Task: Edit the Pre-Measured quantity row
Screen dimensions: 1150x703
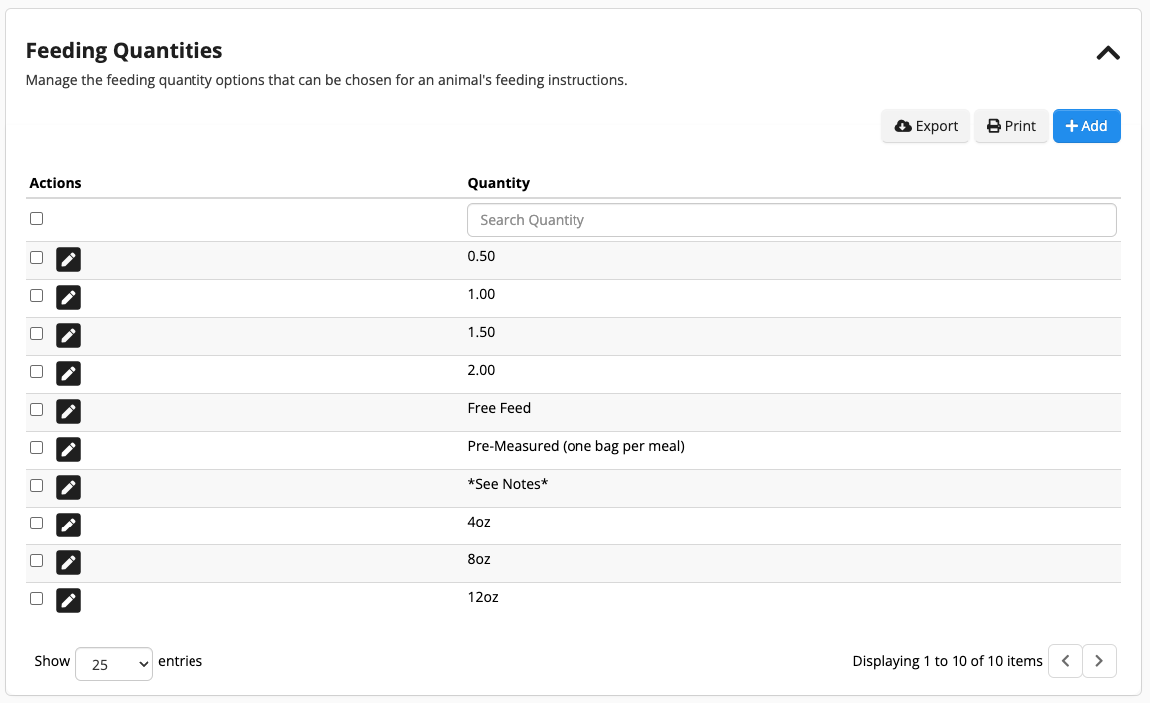Action: [x=68, y=450]
